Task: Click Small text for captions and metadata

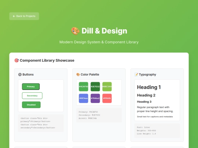Action: (x=155, y=117)
